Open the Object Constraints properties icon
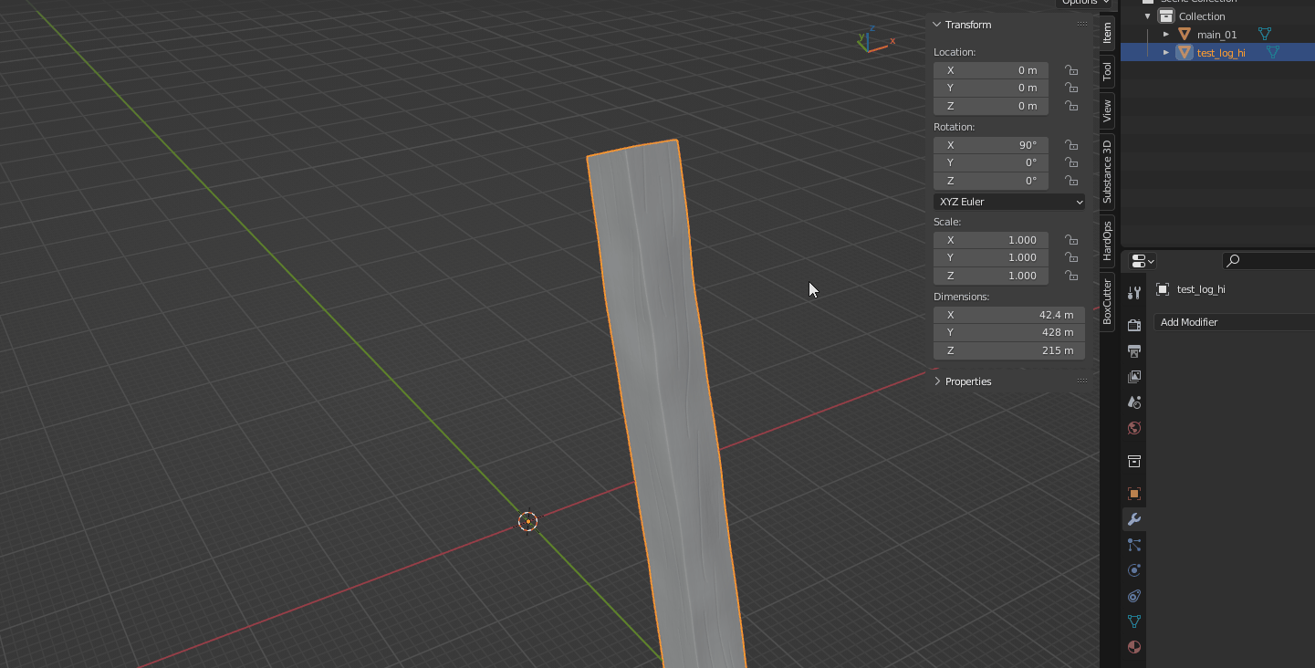The image size is (1315, 668). pos(1134,596)
